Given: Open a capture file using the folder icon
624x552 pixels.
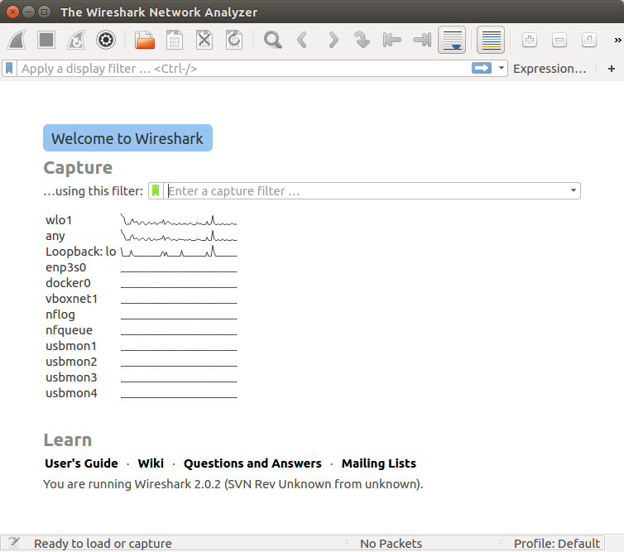Looking at the screenshot, I should point(145,40).
